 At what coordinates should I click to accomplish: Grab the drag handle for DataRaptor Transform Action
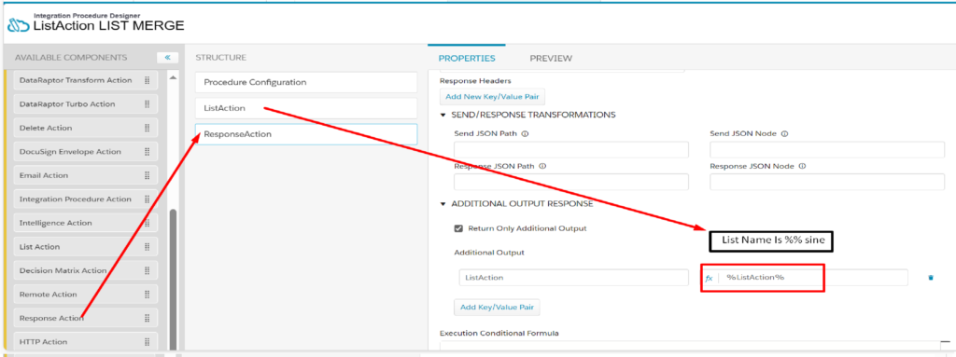pyautogui.click(x=147, y=80)
